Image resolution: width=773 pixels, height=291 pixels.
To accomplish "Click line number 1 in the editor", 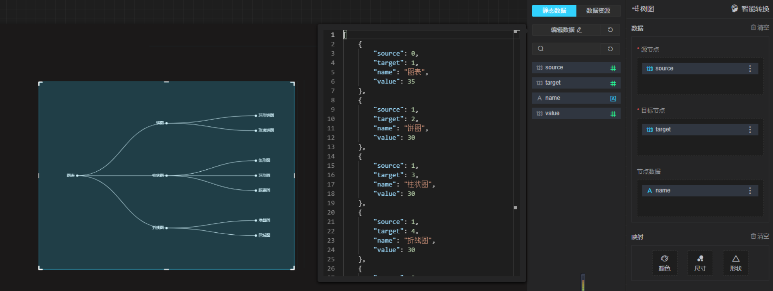I will point(333,35).
